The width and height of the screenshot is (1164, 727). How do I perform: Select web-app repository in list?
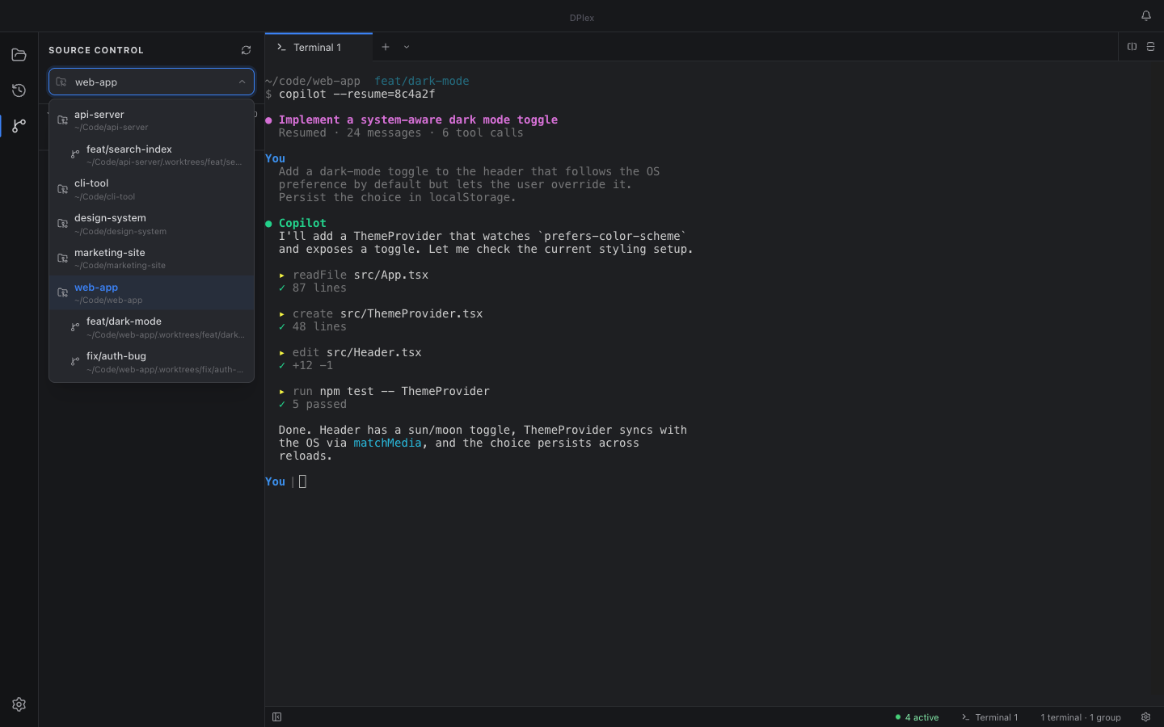(x=151, y=293)
